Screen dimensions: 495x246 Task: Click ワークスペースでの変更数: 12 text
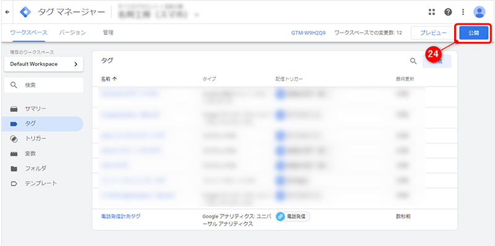tap(368, 33)
